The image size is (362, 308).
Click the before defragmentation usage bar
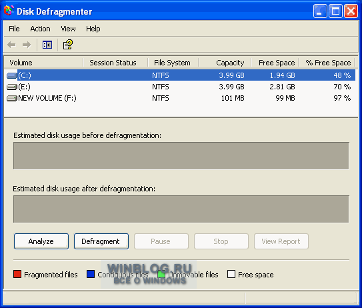point(181,155)
